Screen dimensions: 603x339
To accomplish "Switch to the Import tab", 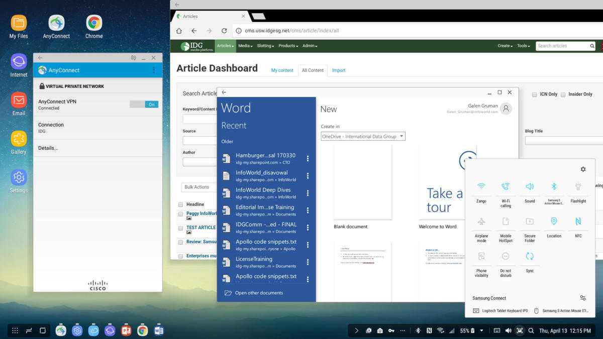I will click(x=339, y=70).
